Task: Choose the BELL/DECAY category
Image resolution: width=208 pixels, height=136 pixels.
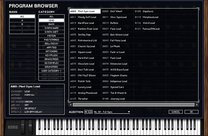Action: [51, 44]
